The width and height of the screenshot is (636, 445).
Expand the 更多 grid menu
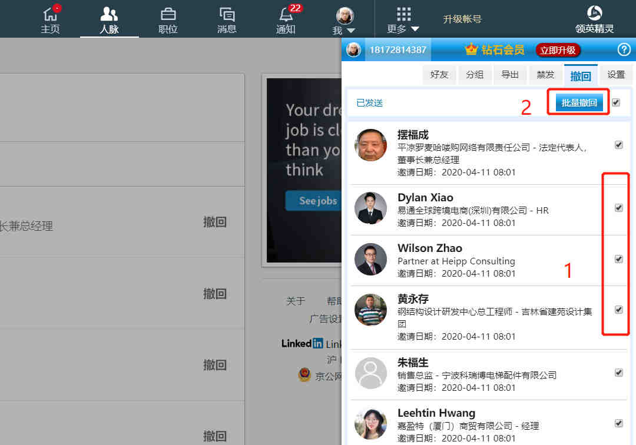(x=403, y=19)
